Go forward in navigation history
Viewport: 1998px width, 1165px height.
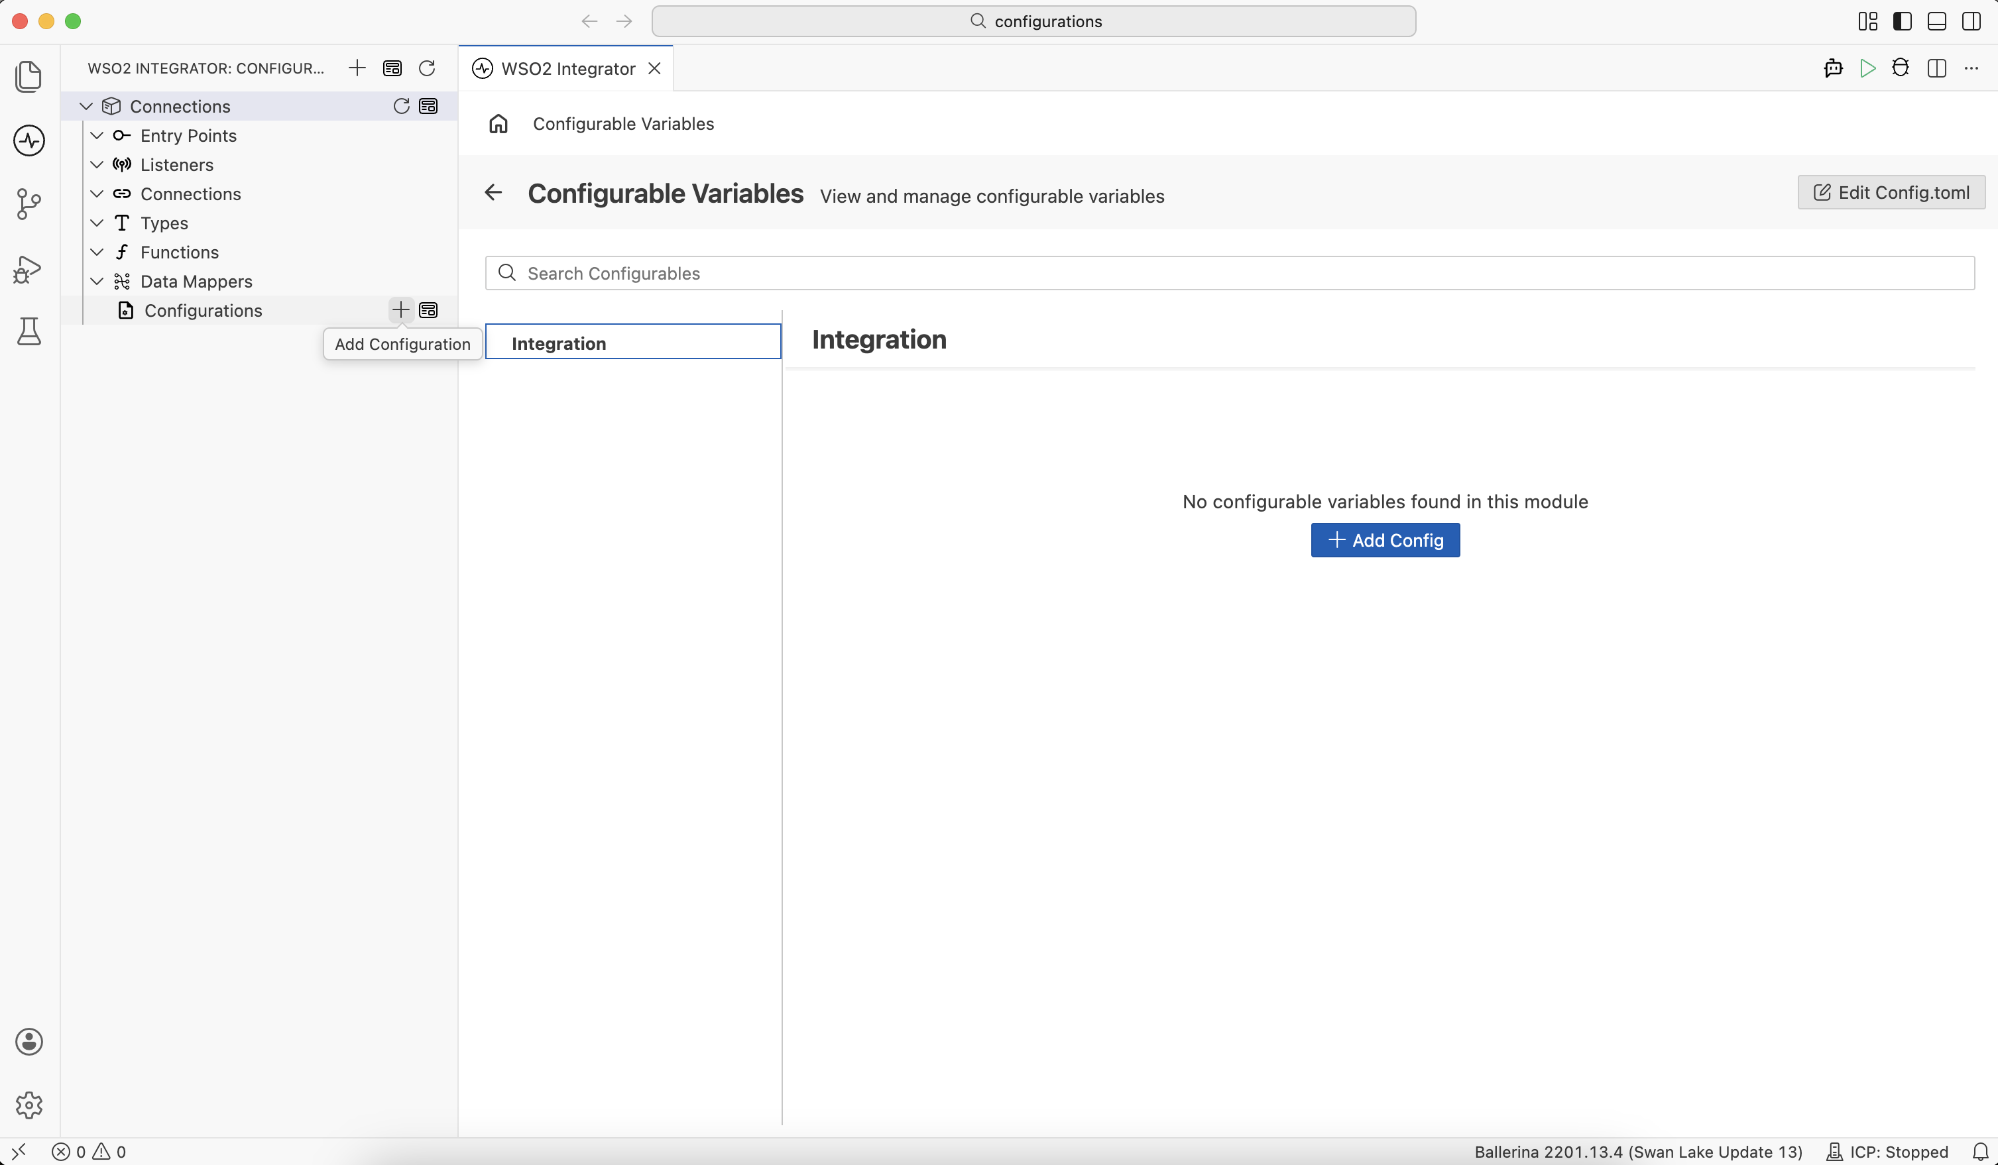[x=624, y=21]
